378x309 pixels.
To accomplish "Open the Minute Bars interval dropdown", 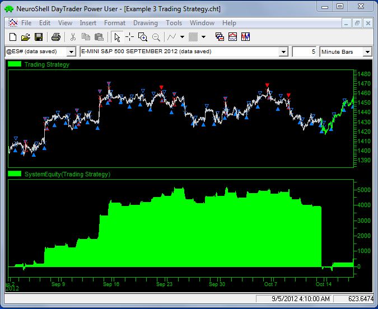I will pyautogui.click(x=367, y=52).
